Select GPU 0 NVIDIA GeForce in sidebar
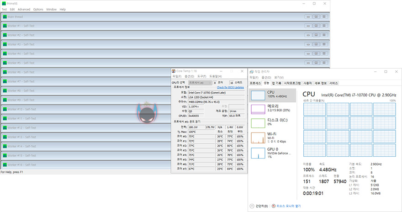This screenshot has width=402, height=212. click(273, 153)
